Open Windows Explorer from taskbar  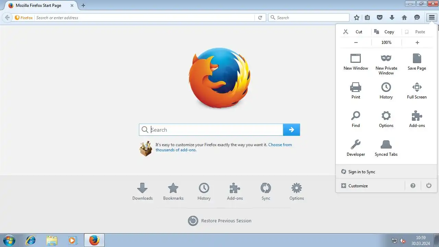pos(52,240)
